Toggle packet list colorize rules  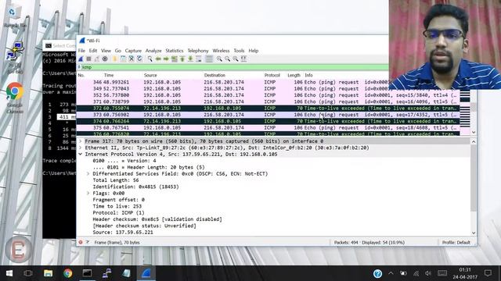click(209, 59)
